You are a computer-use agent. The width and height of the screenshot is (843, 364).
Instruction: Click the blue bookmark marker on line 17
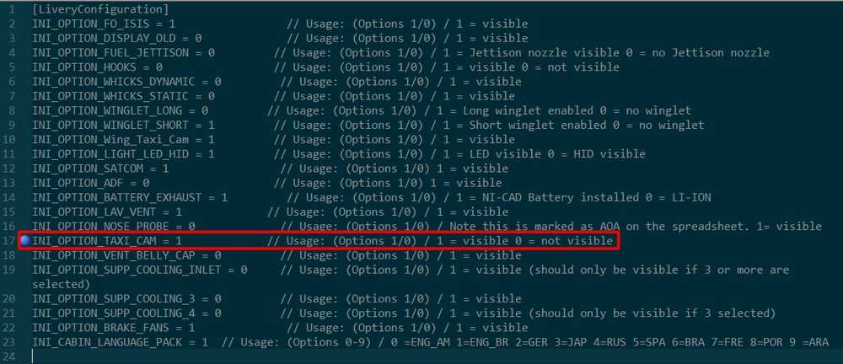(24, 241)
